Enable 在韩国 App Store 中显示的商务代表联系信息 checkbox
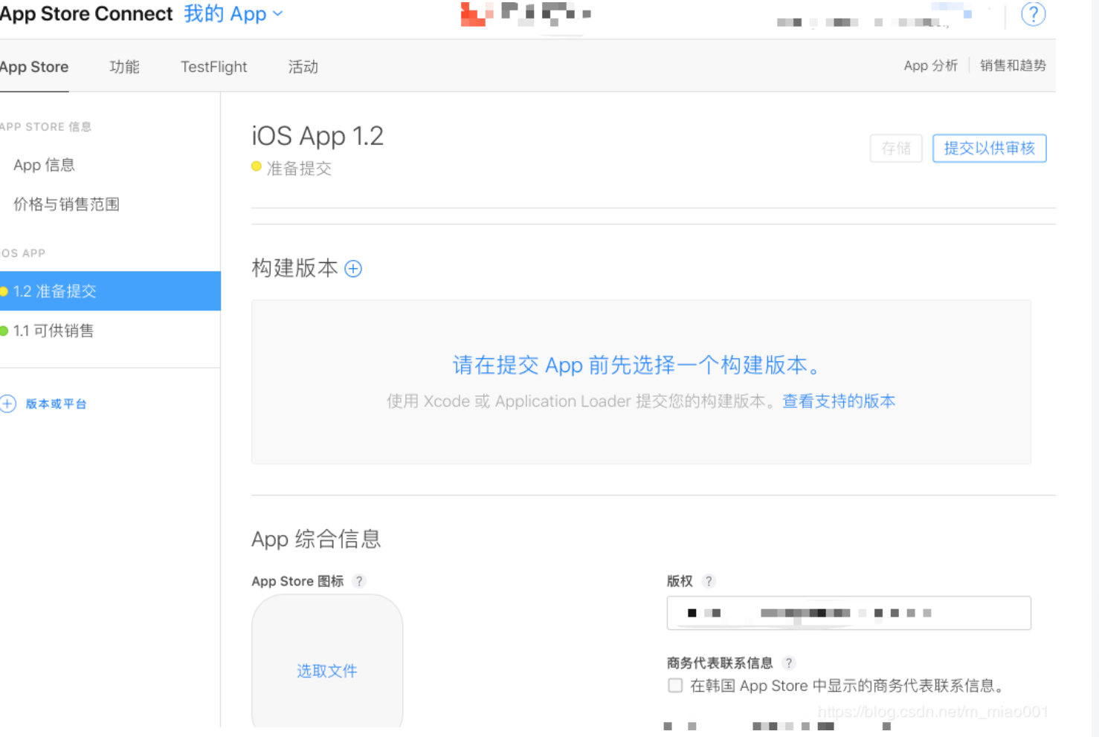 [675, 685]
